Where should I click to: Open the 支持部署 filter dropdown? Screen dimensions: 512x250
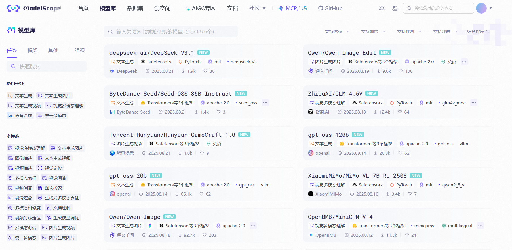[x=445, y=31]
